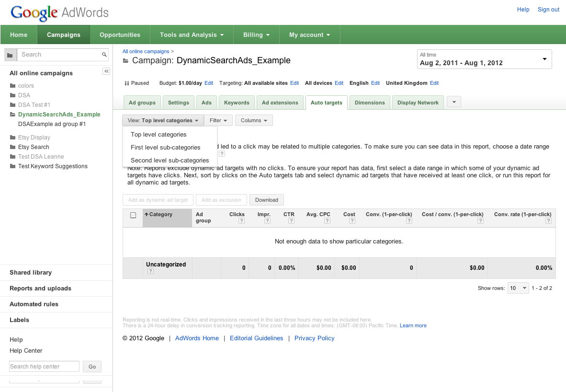The height and width of the screenshot is (392, 566).
Task: Click Edit next to Budget
Action: point(209,83)
